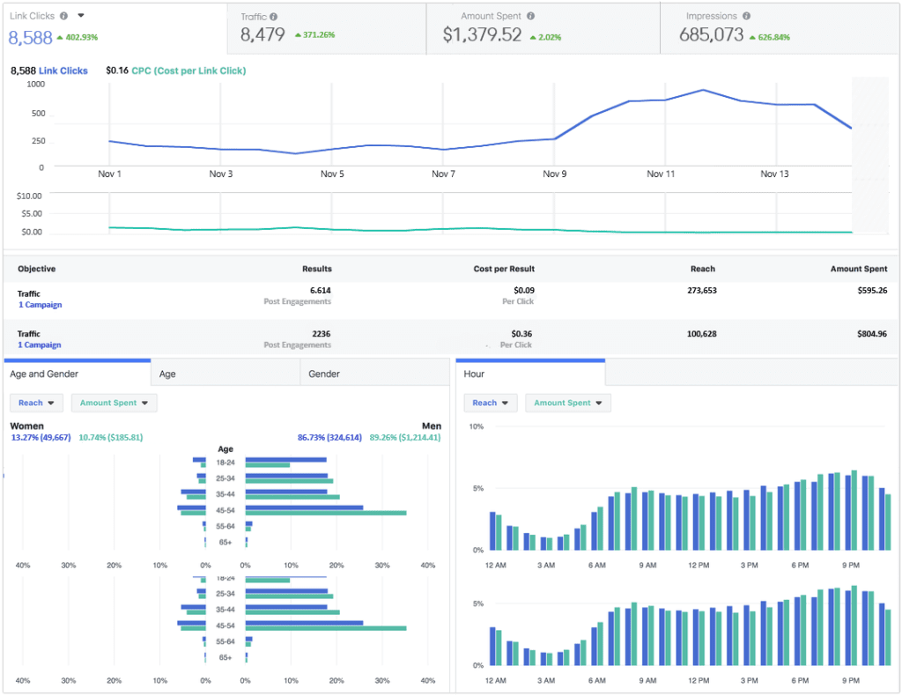This screenshot has height=696, width=902.
Task: Click the CPC (Cost per Link Click) legend label
Action: coord(189,70)
